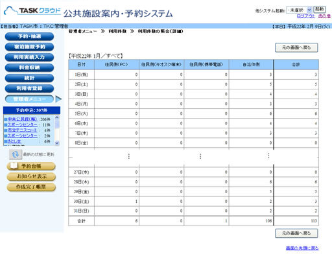Click scroll-down arrow in reservation list
332x256 pixels.
[x=57, y=143]
